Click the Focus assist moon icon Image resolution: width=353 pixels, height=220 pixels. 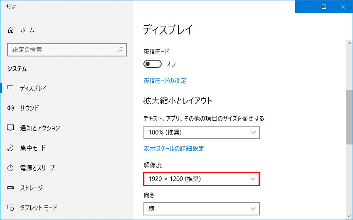pos(11,148)
